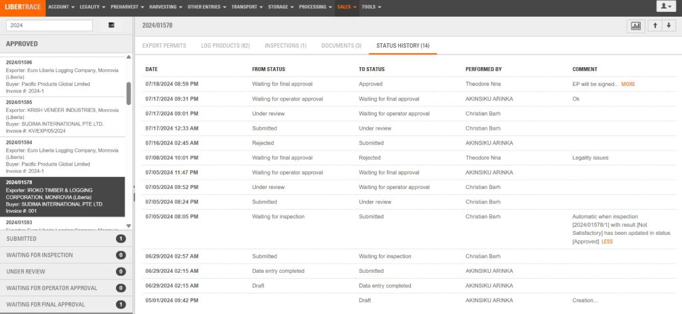Open the Transport menu

point(245,7)
